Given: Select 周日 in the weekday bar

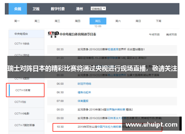Looking at the screenshot, I should pos(138,21).
